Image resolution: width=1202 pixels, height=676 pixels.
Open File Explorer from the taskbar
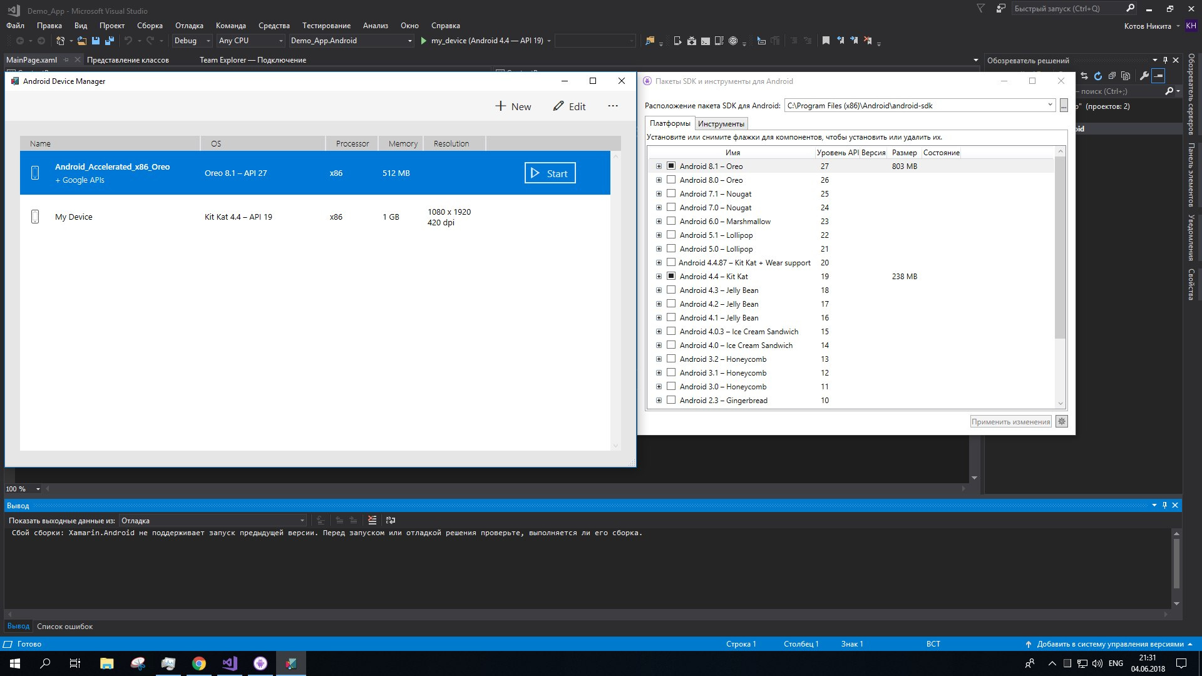click(x=107, y=663)
